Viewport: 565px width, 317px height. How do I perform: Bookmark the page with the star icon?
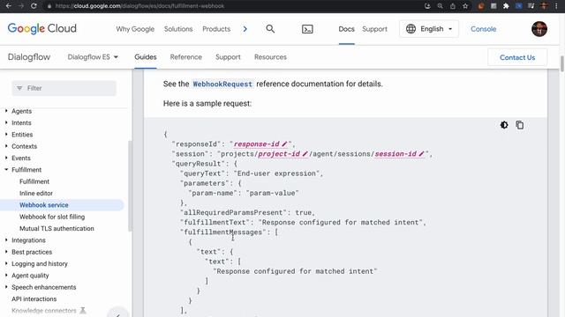pos(465,6)
